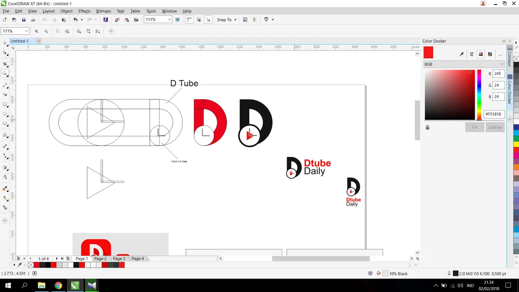The width and height of the screenshot is (519, 292).
Task: Pick a shade in the color field
Action: point(450,95)
